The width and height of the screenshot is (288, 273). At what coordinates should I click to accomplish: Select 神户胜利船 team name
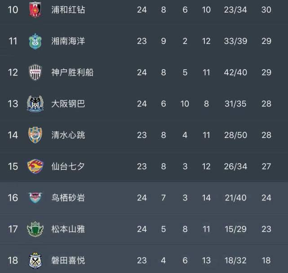coord(72,72)
